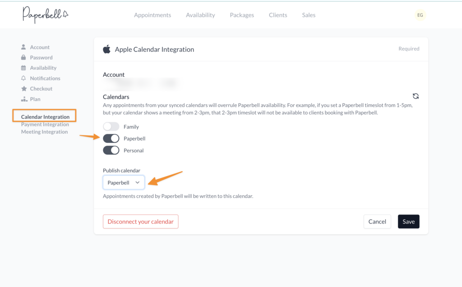Click the Password lock icon

click(x=23, y=58)
